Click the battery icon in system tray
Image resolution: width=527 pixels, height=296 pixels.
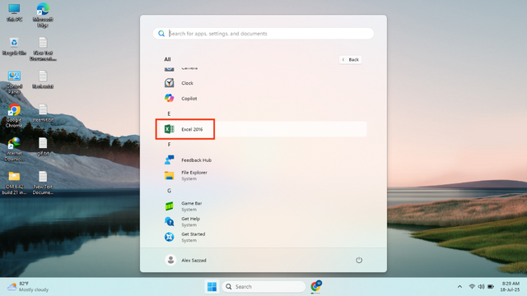491,287
